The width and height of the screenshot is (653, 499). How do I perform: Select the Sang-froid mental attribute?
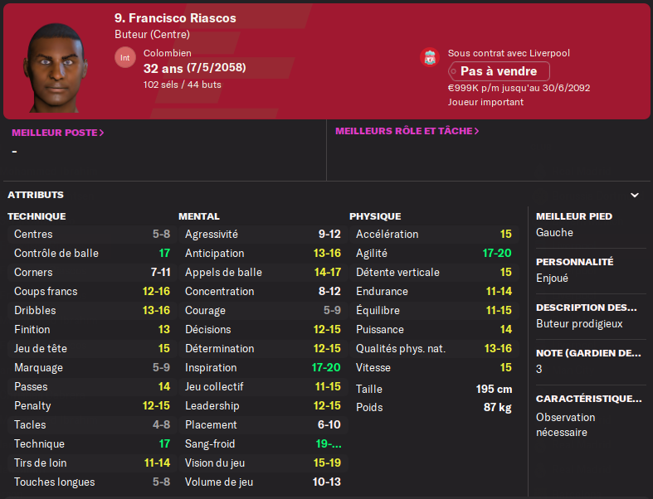(x=262, y=443)
